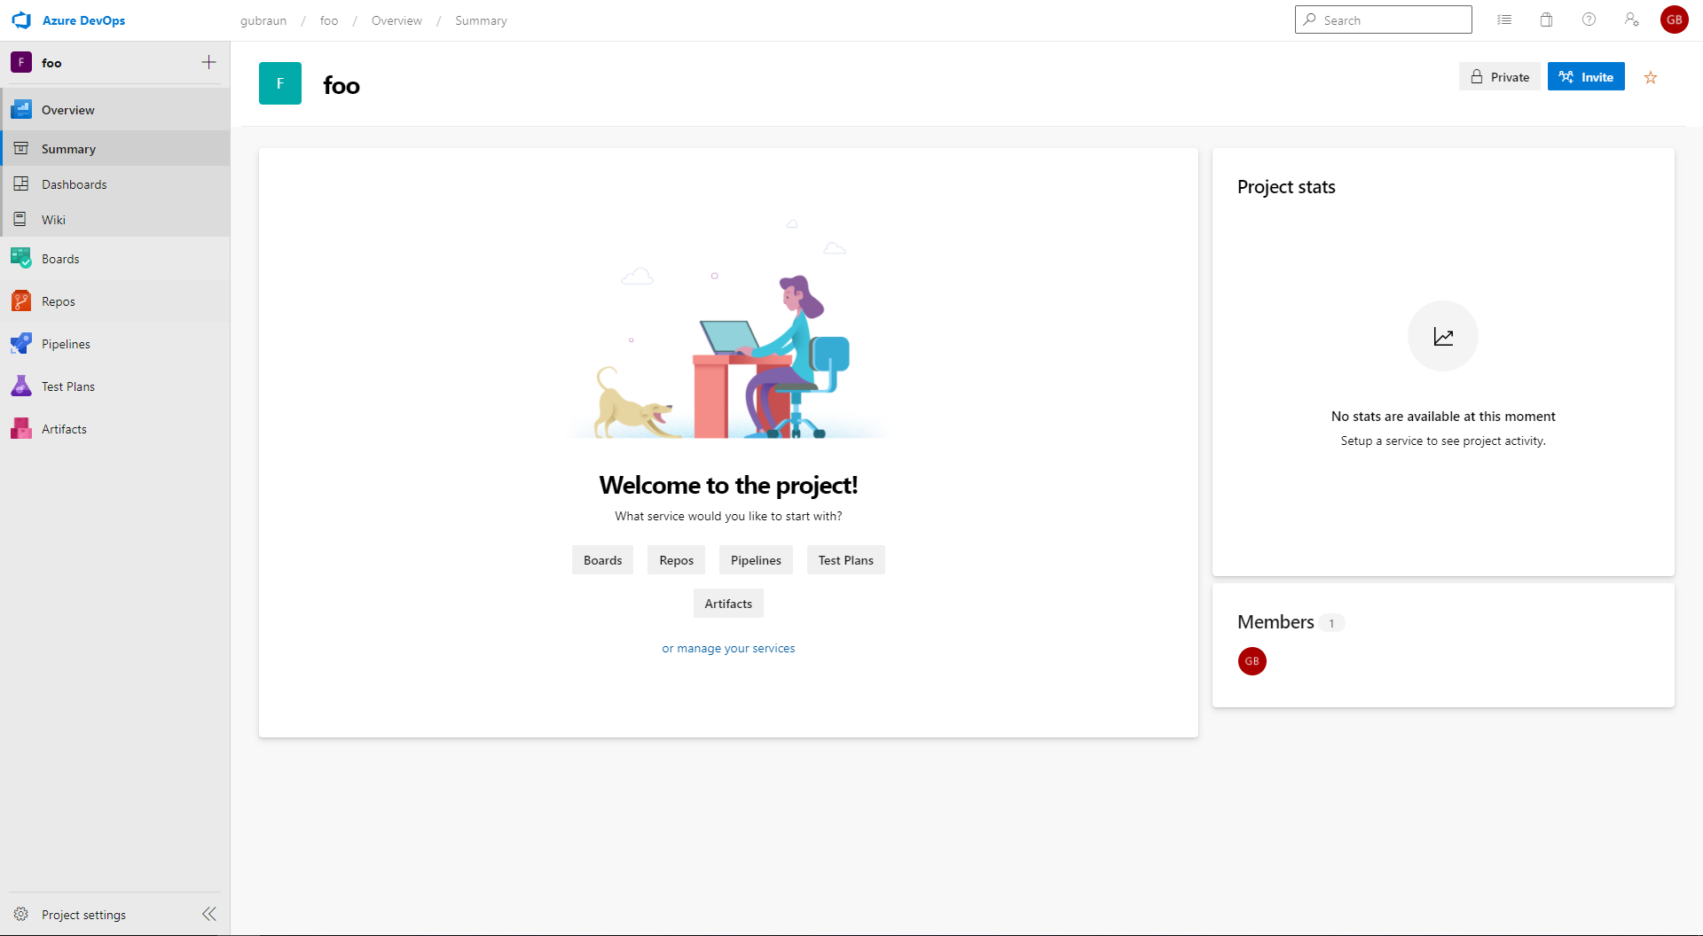Viewport: 1703px width, 936px height.
Task: Open Pipelines from the sidebar
Action: (x=67, y=343)
